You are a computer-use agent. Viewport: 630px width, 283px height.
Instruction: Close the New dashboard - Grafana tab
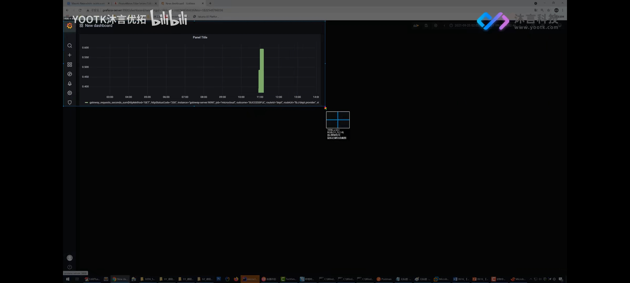click(x=203, y=3)
